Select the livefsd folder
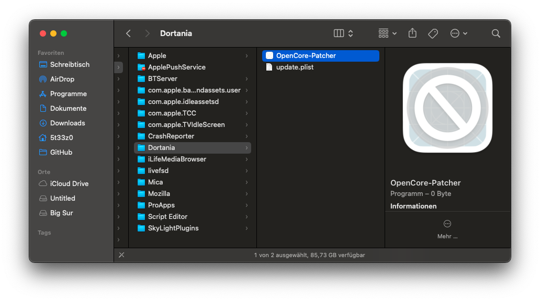The image size is (540, 301). coord(192,171)
